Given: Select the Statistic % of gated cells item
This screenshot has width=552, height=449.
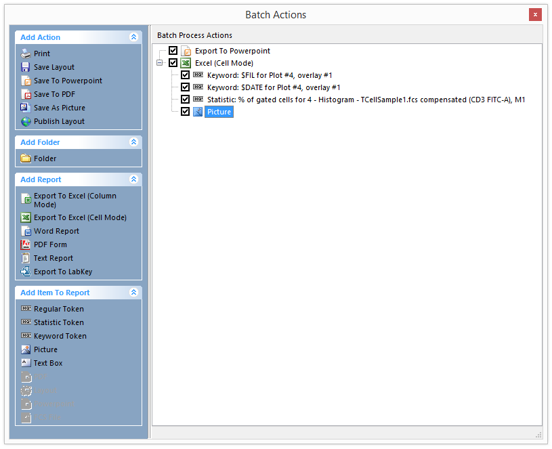Looking at the screenshot, I should 366,100.
